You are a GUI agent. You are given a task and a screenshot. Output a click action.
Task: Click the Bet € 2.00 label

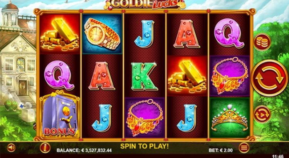pos(221,150)
